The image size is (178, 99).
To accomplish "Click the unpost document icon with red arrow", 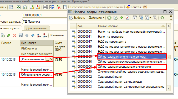I will tap(38, 7).
